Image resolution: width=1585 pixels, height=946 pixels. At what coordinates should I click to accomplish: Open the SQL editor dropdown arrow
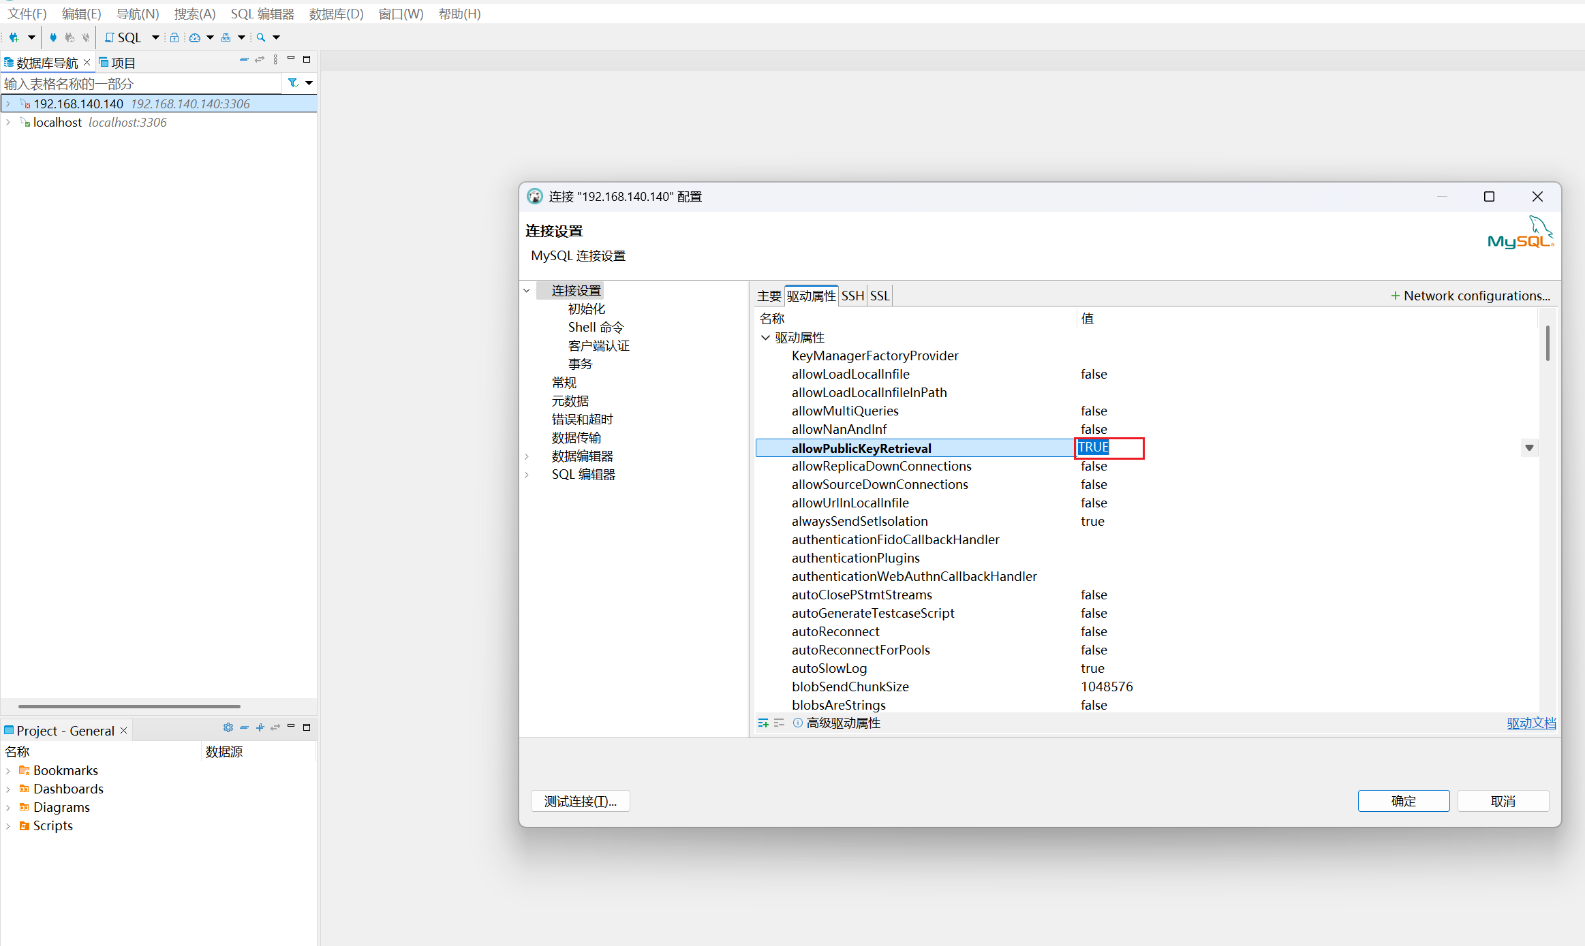[155, 37]
